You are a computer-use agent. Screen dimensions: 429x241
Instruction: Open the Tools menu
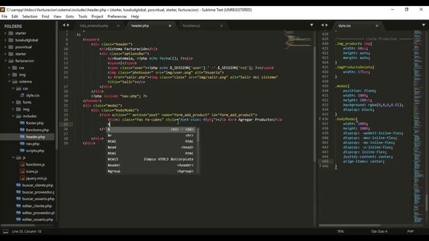[x=82, y=16]
